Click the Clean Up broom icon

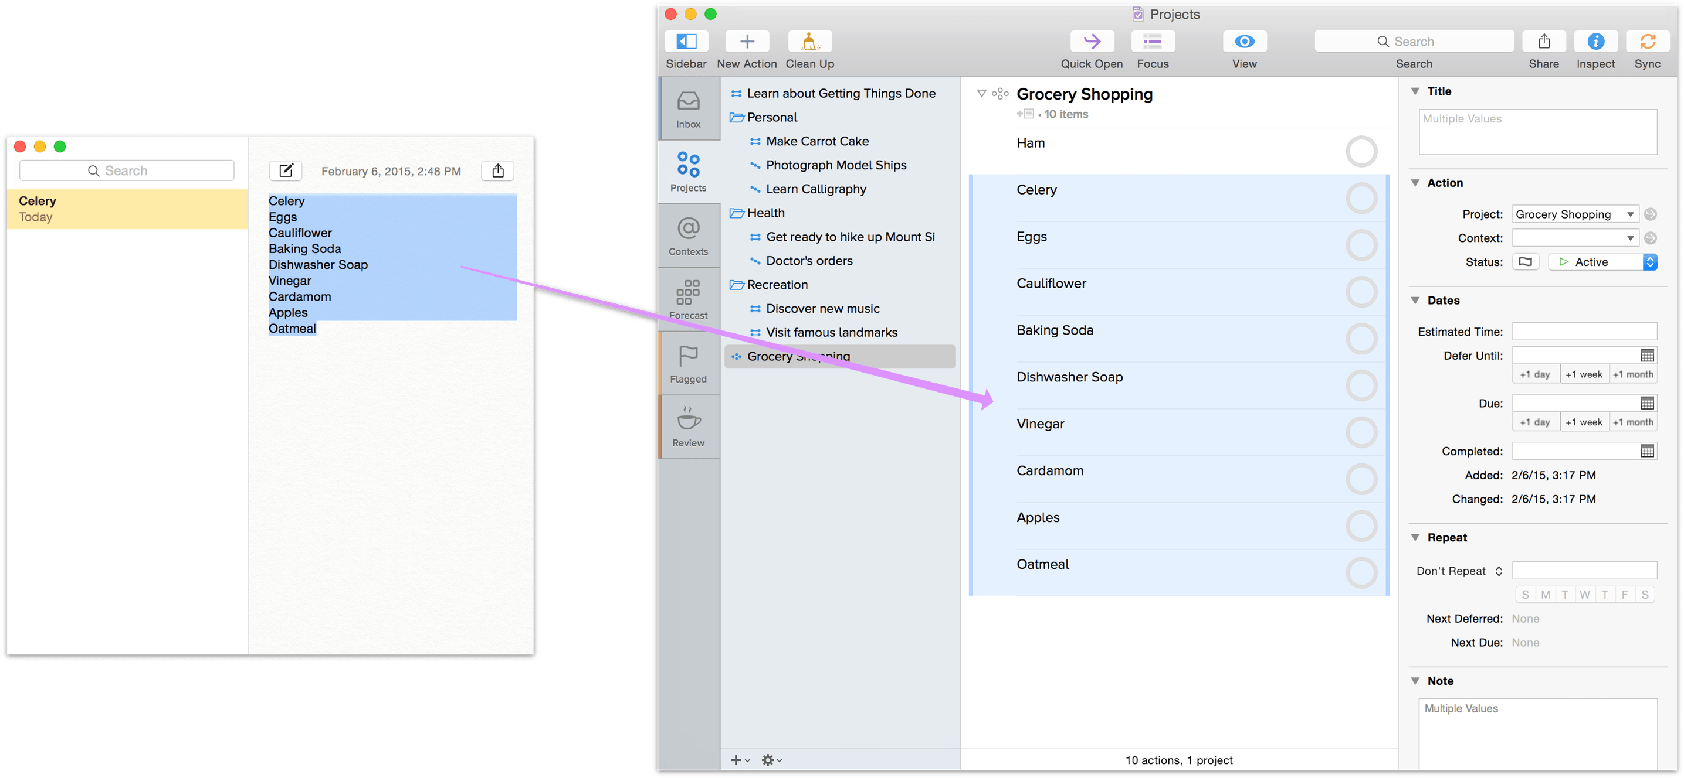(x=809, y=41)
